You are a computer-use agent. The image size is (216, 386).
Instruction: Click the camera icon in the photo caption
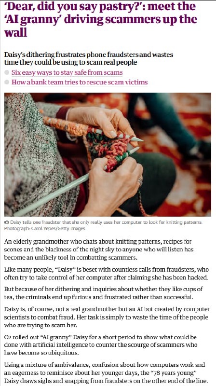(x=6, y=222)
